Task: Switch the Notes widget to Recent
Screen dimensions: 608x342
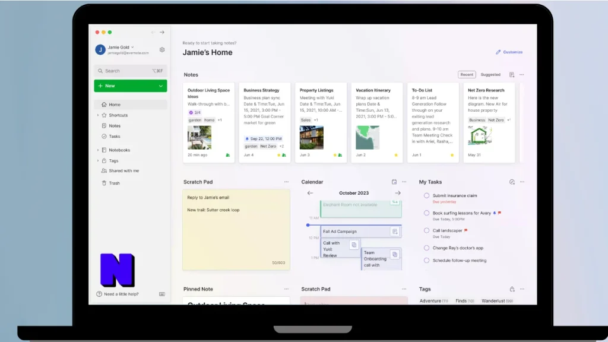Action: coord(467,74)
